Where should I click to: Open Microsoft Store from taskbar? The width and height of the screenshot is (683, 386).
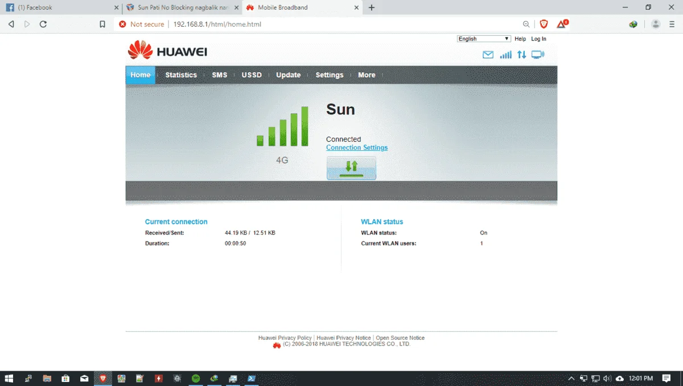pos(65,378)
